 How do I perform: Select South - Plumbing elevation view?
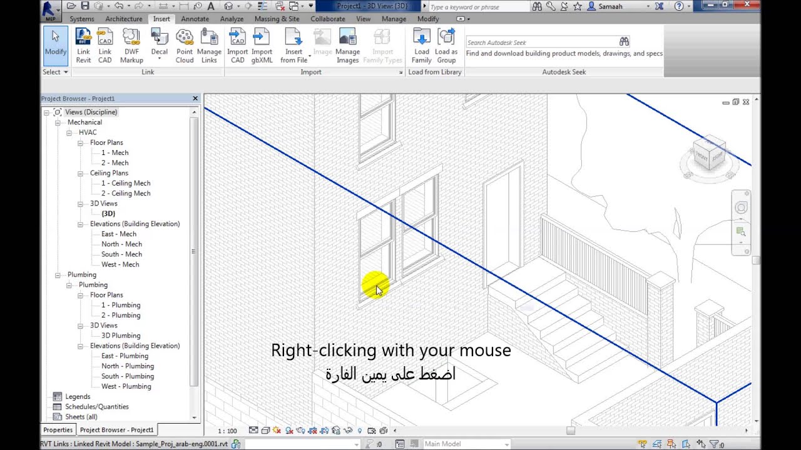pos(128,376)
